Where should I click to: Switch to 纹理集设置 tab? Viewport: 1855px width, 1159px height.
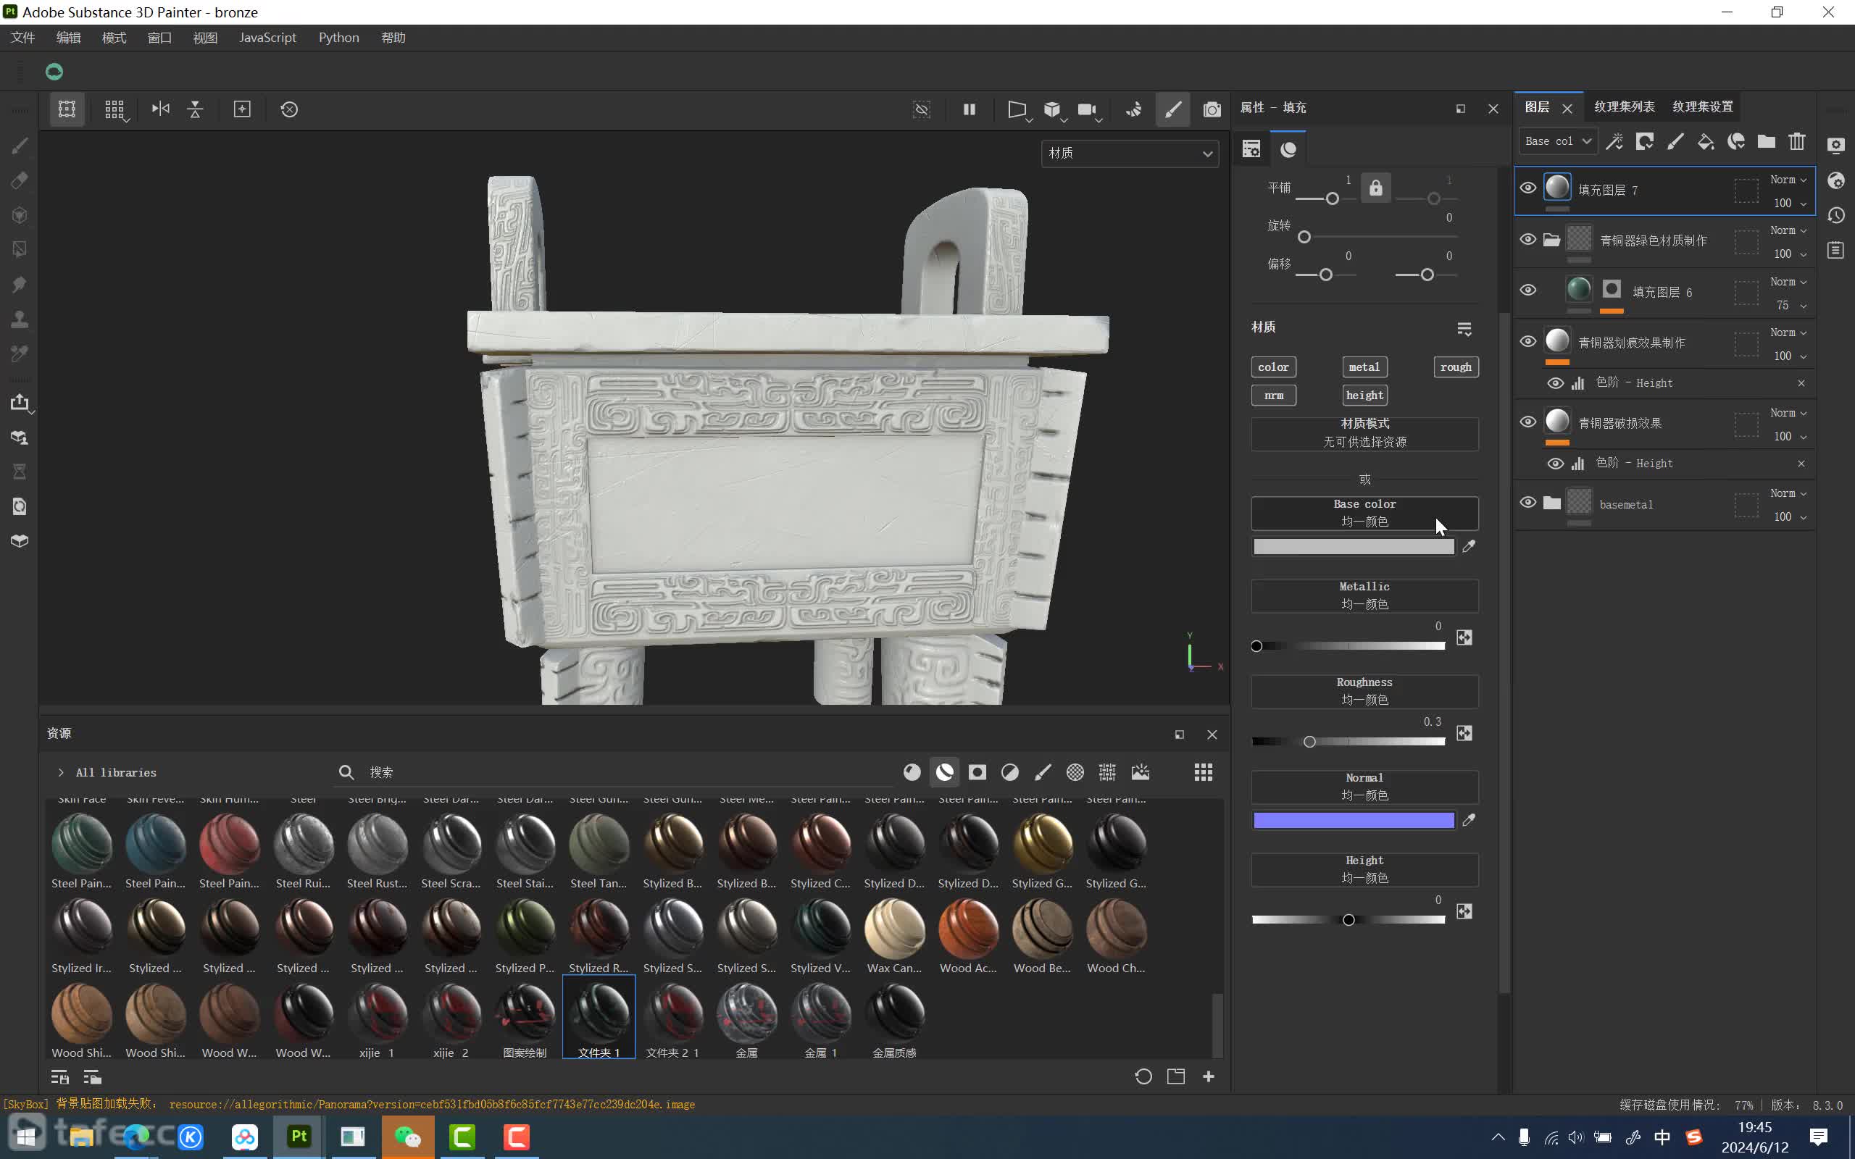1702,106
